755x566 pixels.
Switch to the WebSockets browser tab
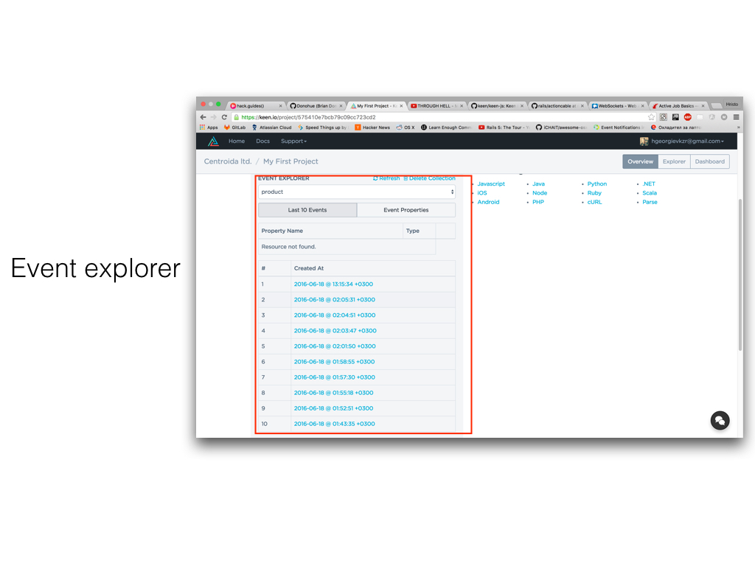(617, 105)
